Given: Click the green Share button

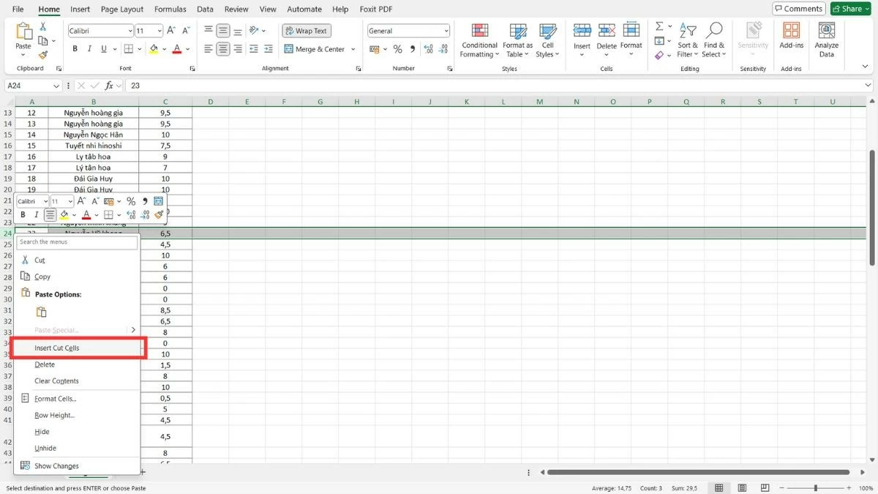Looking at the screenshot, I should (849, 8).
